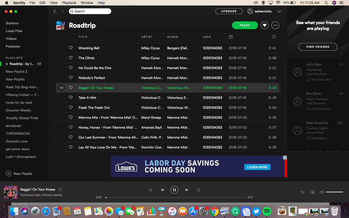
Task: Open the devices available icon
Action: tap(312, 192)
